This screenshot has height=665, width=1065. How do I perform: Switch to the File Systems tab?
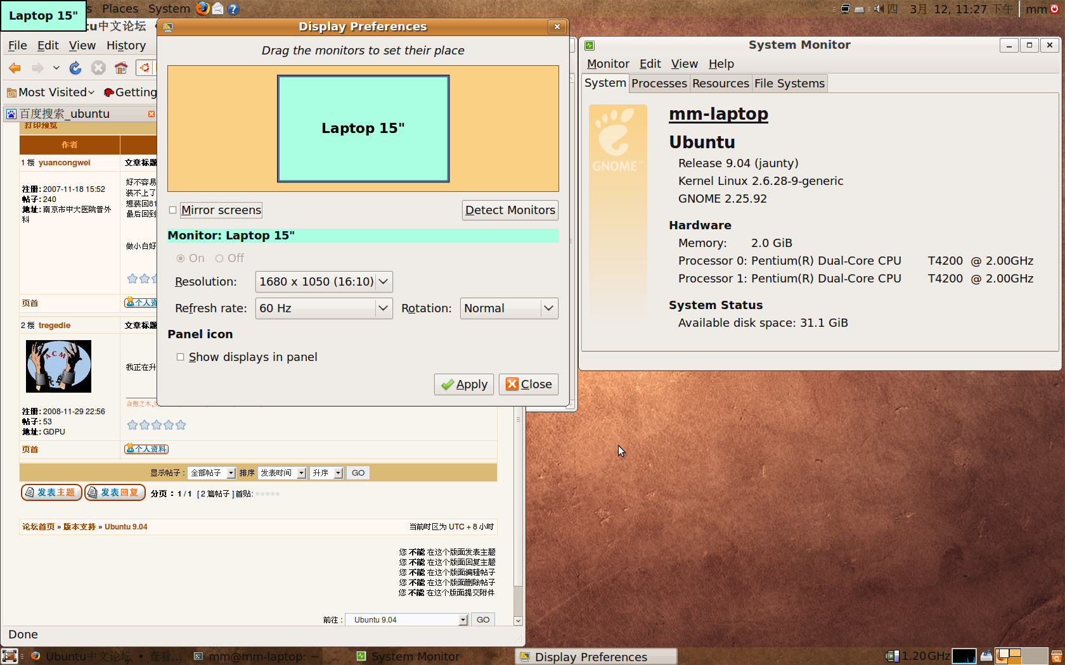(x=789, y=84)
